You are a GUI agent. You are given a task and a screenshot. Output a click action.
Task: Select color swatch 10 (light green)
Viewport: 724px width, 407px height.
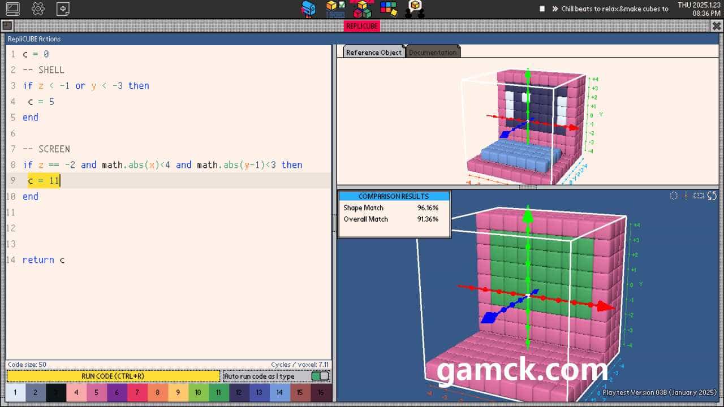(x=199, y=392)
